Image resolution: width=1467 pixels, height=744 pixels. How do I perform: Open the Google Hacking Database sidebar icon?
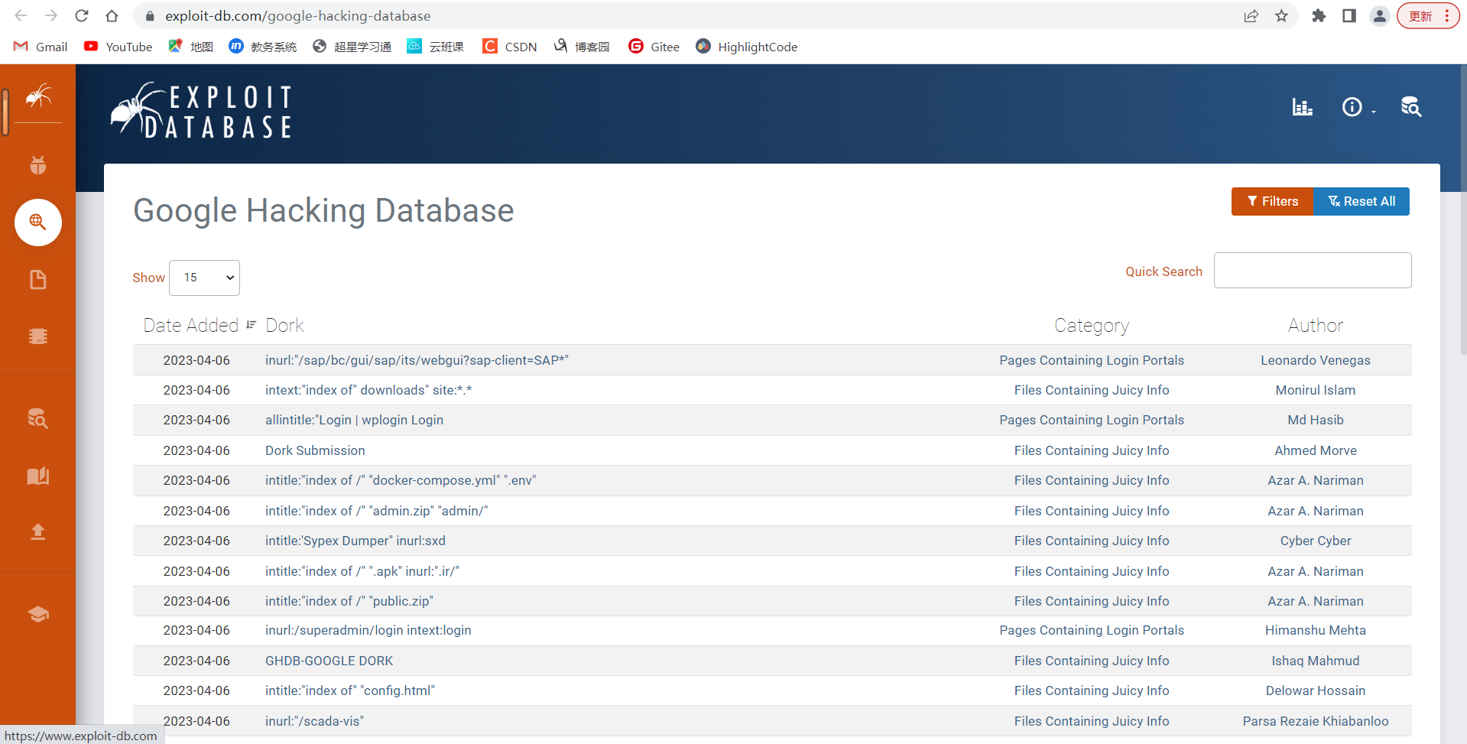(37, 223)
